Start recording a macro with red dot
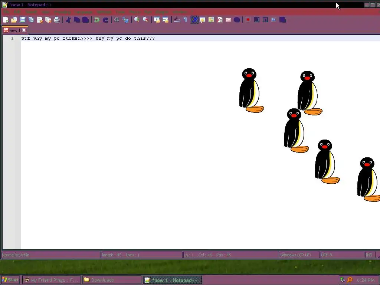Viewport: 380px width, 285px height. click(248, 20)
